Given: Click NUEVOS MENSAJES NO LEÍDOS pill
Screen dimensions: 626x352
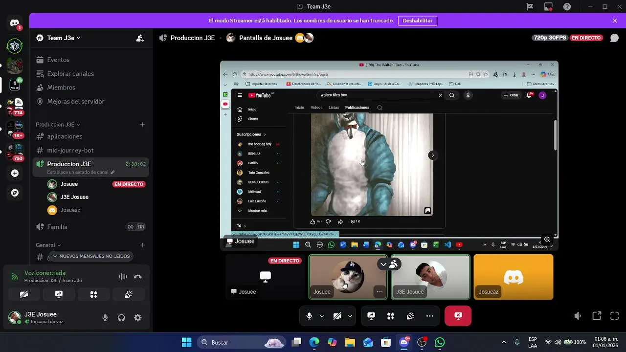Looking at the screenshot, I should pos(91,256).
